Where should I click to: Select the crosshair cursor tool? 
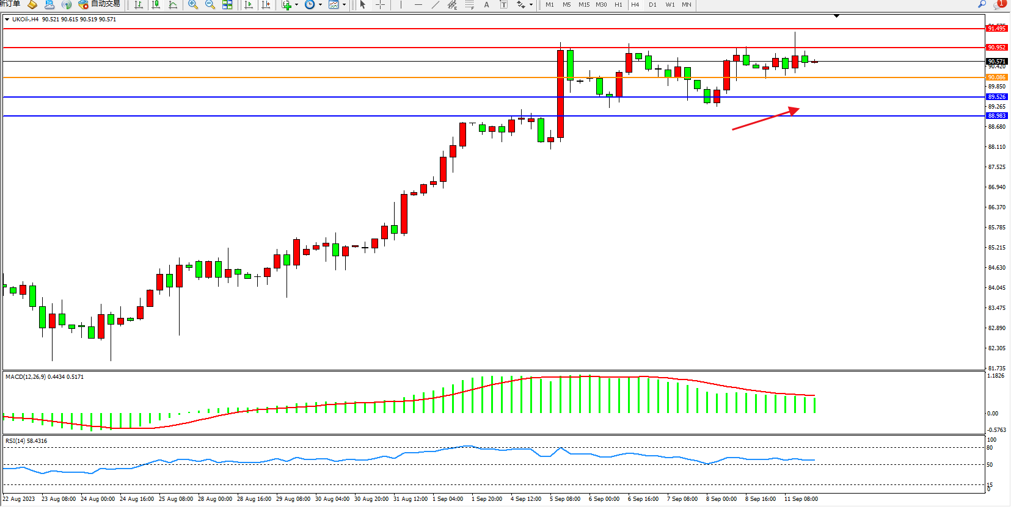380,5
